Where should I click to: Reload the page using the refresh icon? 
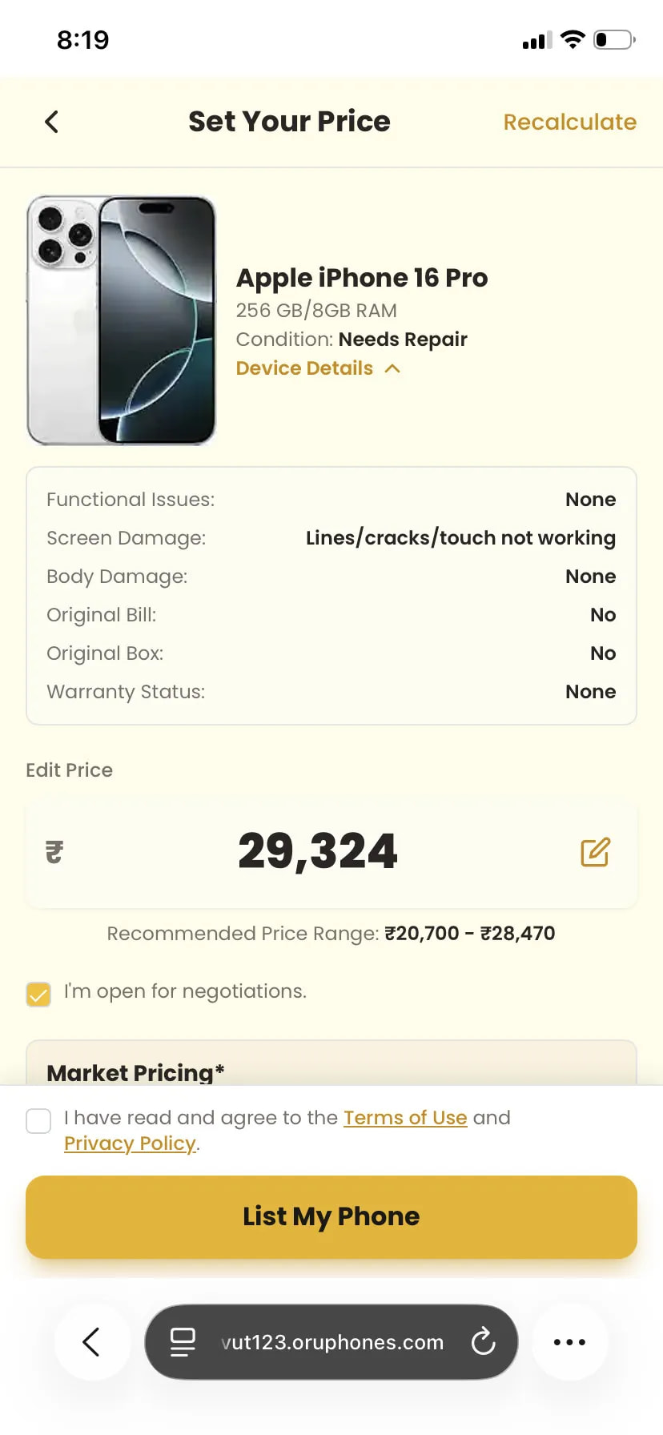pos(484,1341)
